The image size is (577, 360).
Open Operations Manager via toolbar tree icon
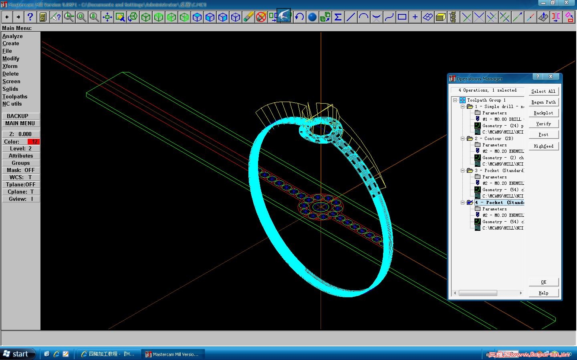pos(453,17)
